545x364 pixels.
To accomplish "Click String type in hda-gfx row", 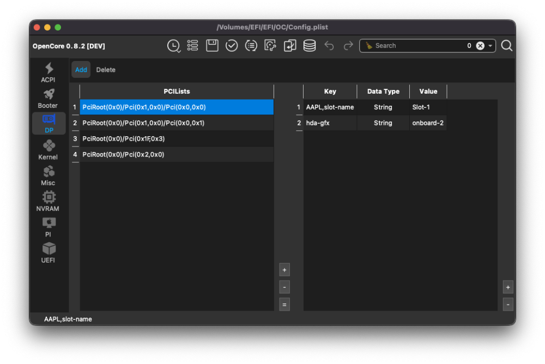I will click(x=383, y=123).
